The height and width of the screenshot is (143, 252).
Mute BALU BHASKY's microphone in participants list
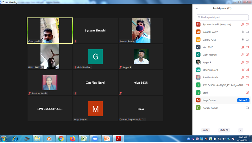243,32
